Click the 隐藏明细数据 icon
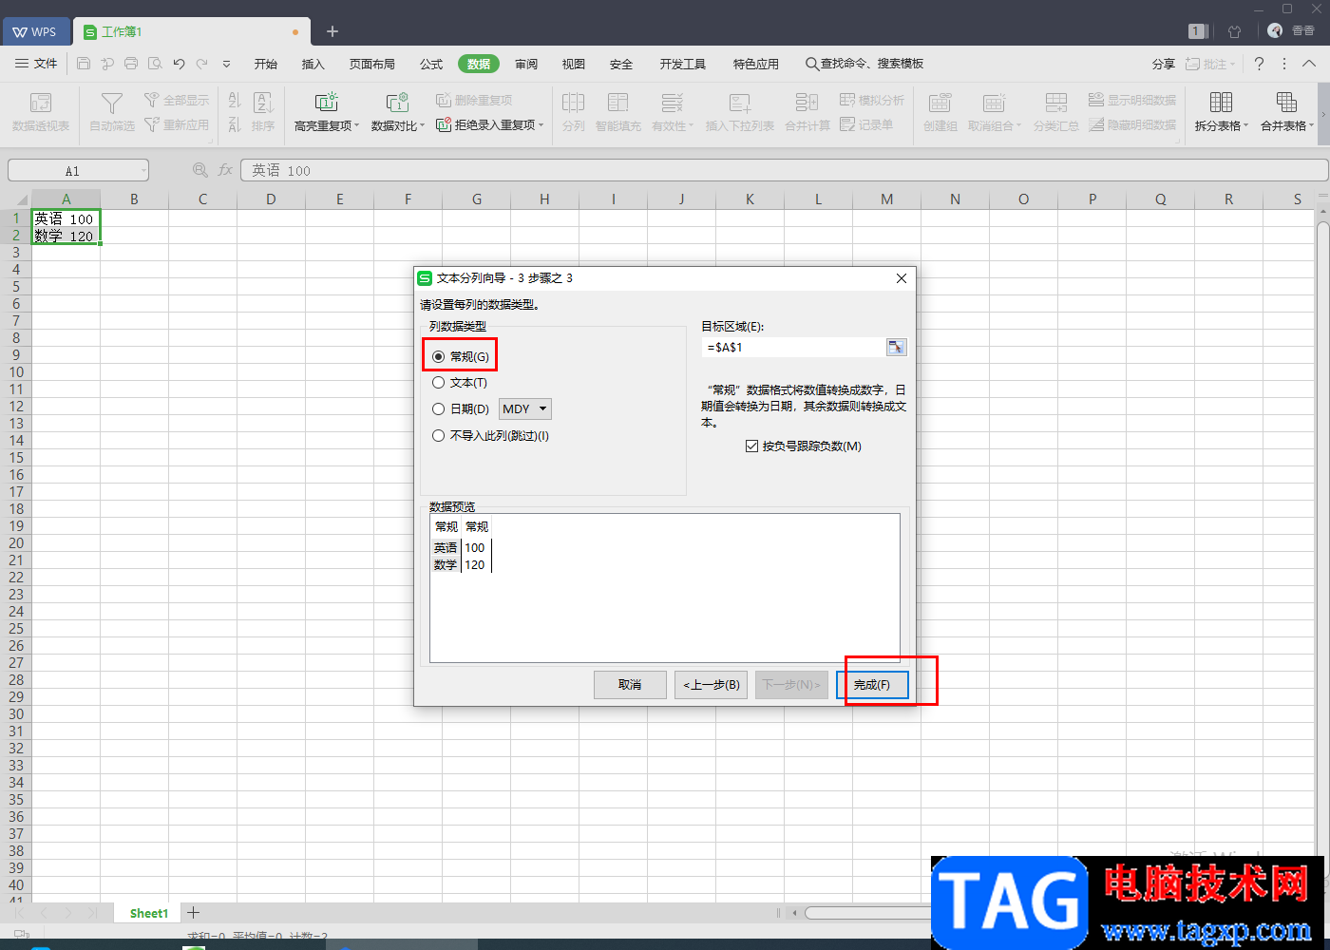 (1096, 124)
